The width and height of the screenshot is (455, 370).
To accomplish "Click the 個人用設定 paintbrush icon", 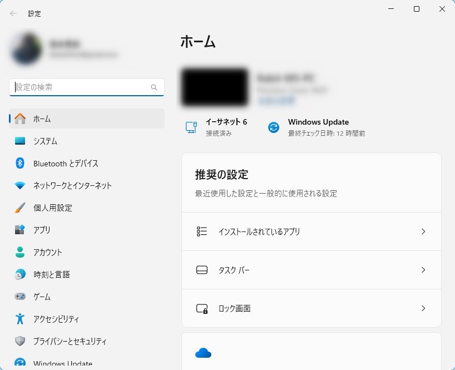I will [x=20, y=208].
